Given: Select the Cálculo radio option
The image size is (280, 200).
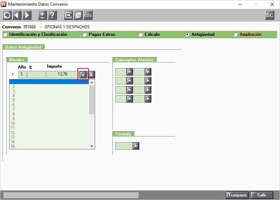Looking at the screenshot, I should [141, 34].
